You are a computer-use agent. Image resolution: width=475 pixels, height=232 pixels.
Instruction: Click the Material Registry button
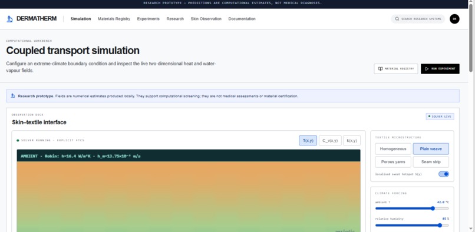tap(395, 69)
